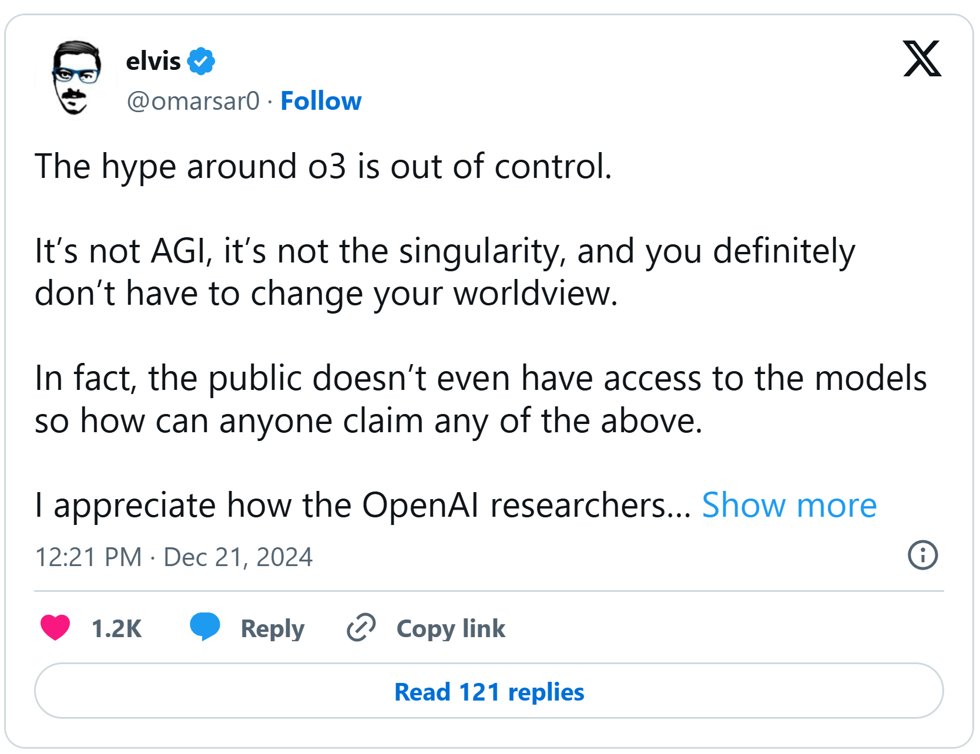Open the tweet info circle icon
Viewport: 980px width, 754px height.
tap(922, 555)
